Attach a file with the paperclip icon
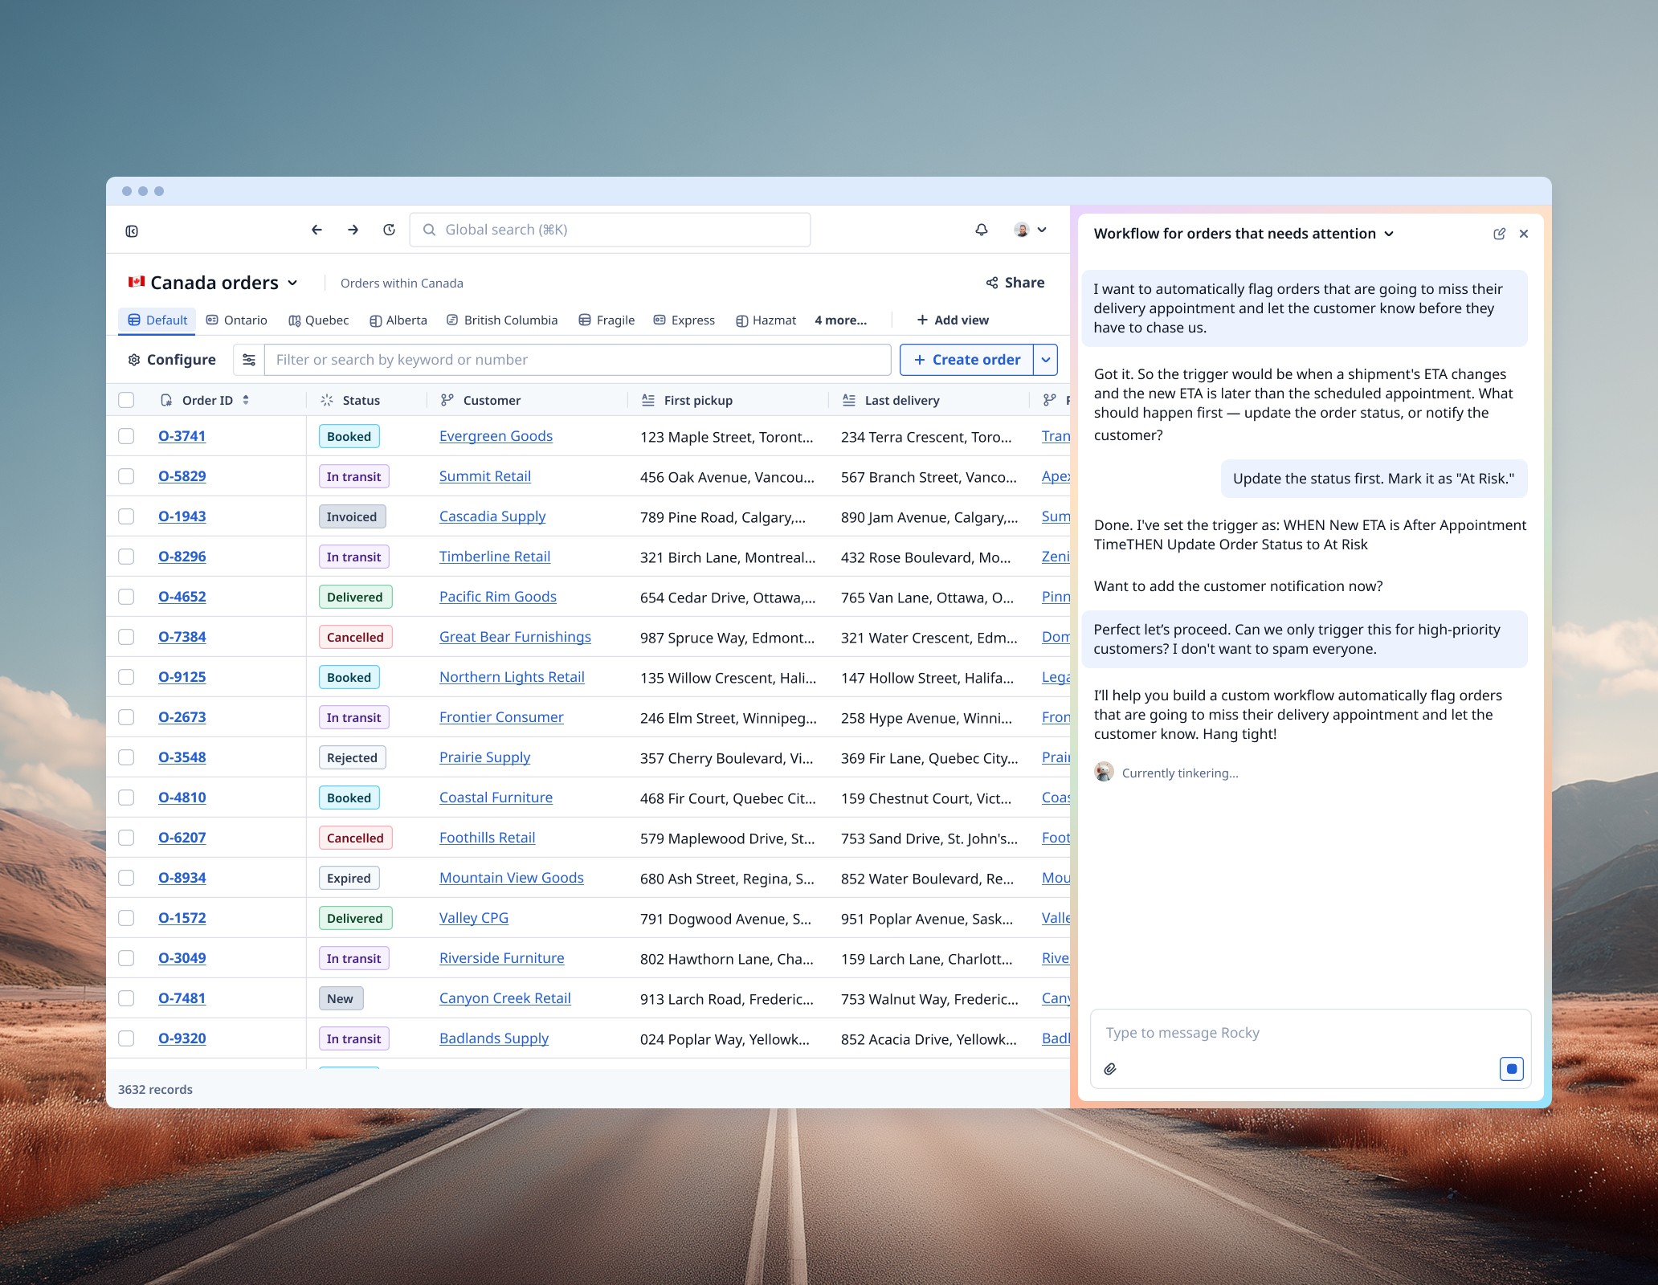Viewport: 1658px width, 1285px height. pyautogui.click(x=1111, y=1069)
